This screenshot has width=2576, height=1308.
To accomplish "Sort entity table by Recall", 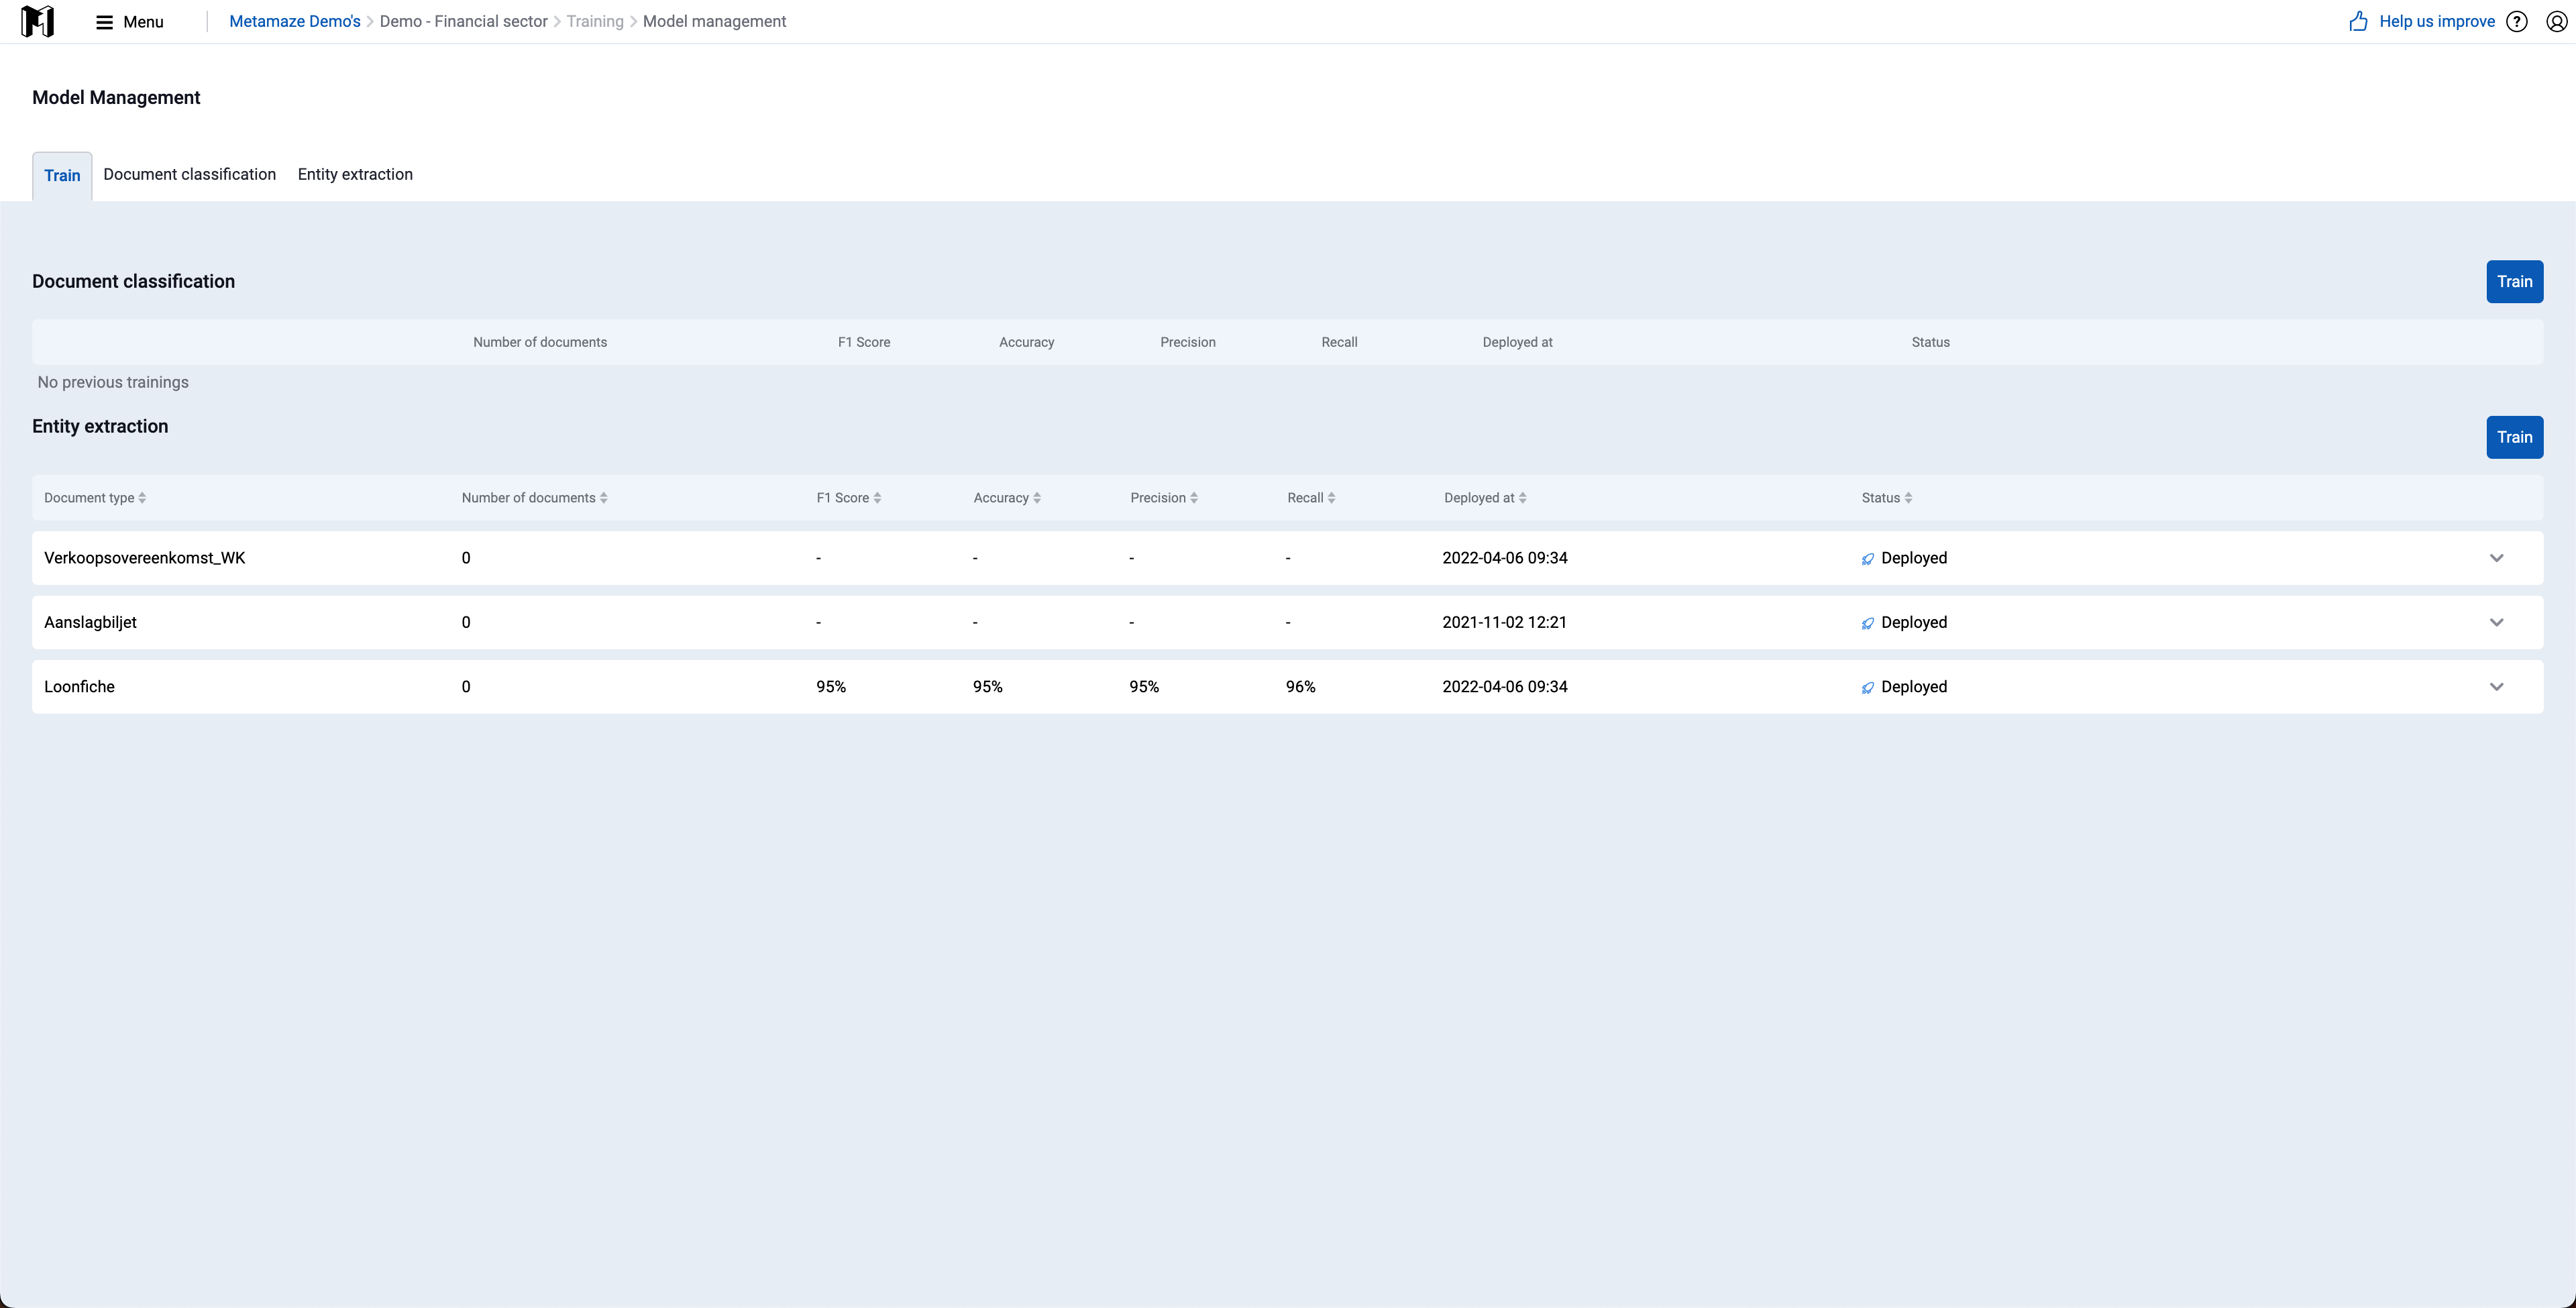I will 1311,498.
